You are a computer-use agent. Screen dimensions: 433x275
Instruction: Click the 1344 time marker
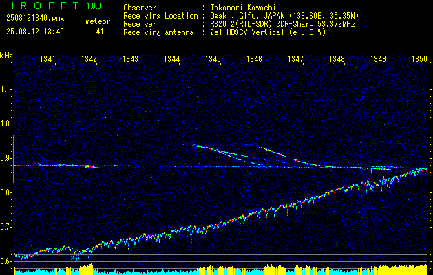[172, 58]
